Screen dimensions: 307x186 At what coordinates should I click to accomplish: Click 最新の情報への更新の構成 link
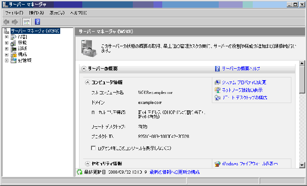[x=175, y=172]
